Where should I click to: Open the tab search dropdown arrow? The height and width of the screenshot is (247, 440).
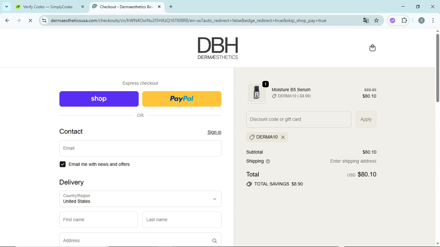[x=6, y=6]
